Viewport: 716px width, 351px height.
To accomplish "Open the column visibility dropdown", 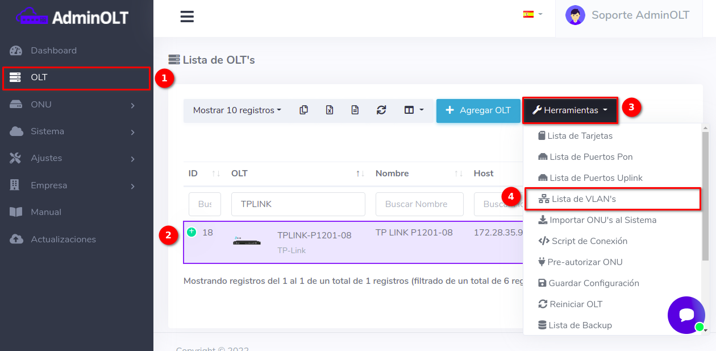I will (x=414, y=110).
